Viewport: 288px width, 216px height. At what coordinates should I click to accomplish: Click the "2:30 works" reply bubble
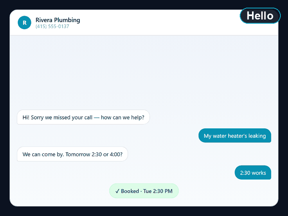click(x=253, y=172)
